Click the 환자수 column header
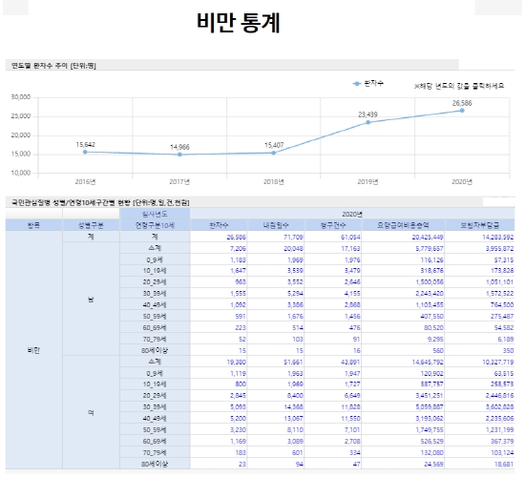Screen dimensions: 525x477 coord(219,225)
